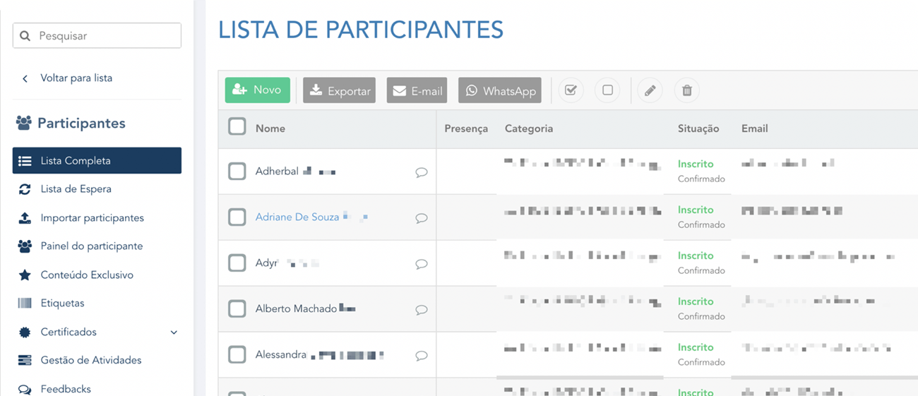Open comment bubble on Alberto Machado row
Viewport: 918px width, 396px height.
(422, 310)
